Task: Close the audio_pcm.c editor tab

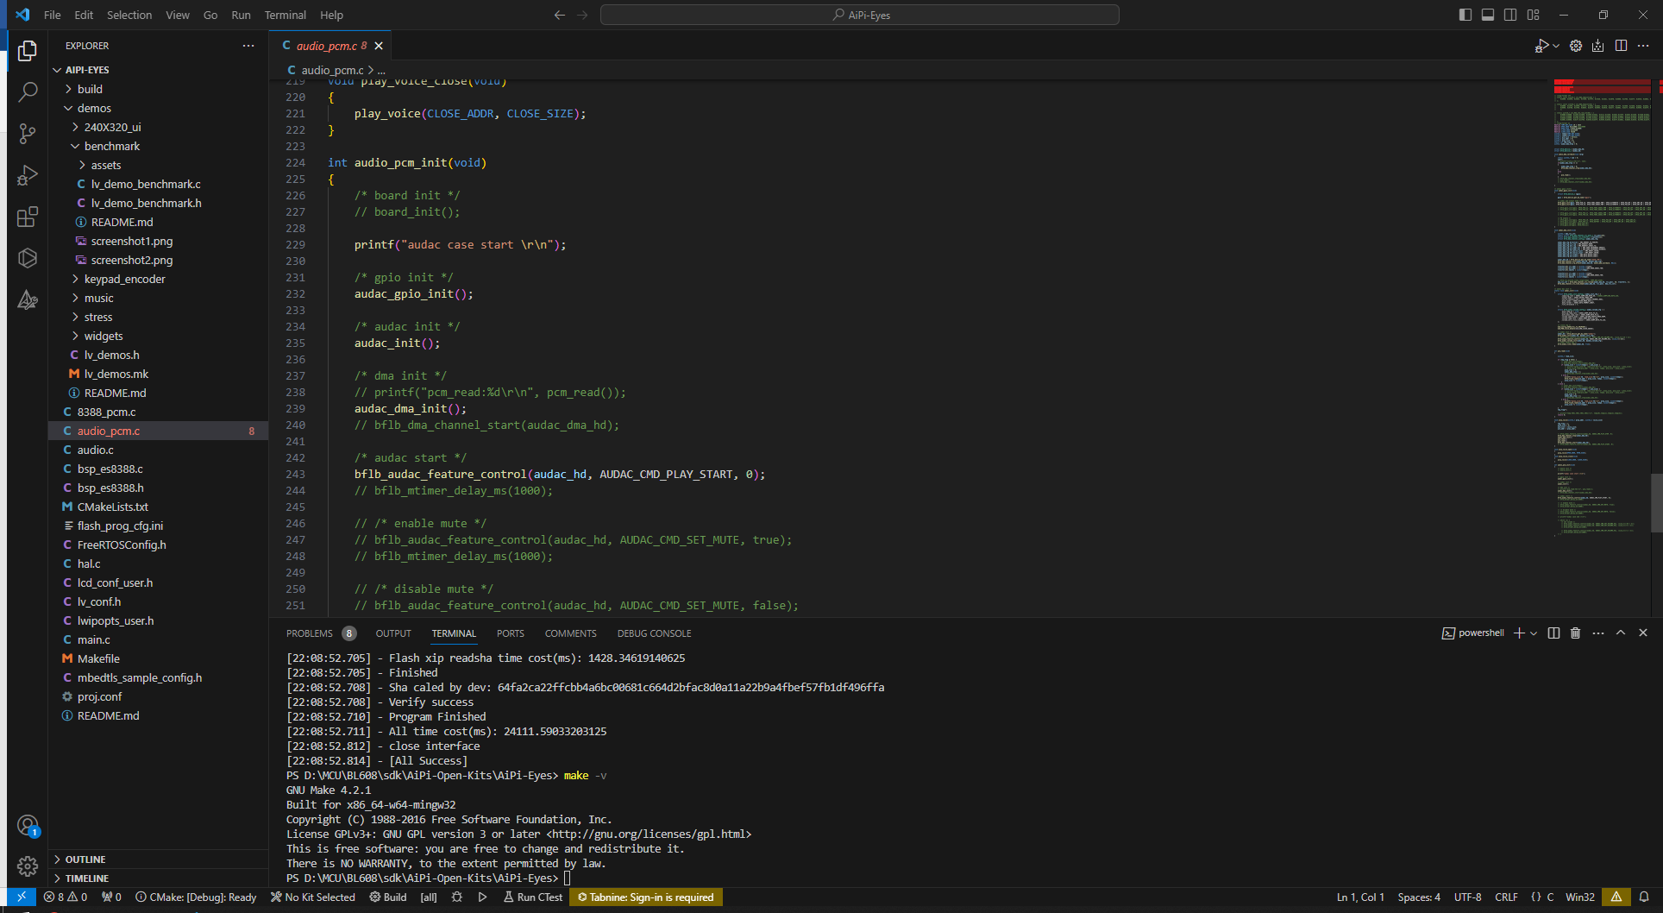Action: coord(379,46)
